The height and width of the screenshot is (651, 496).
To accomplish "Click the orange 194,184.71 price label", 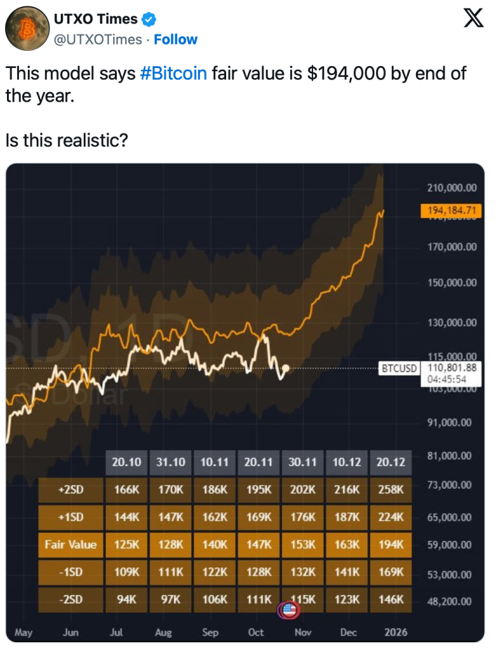I will coord(450,210).
